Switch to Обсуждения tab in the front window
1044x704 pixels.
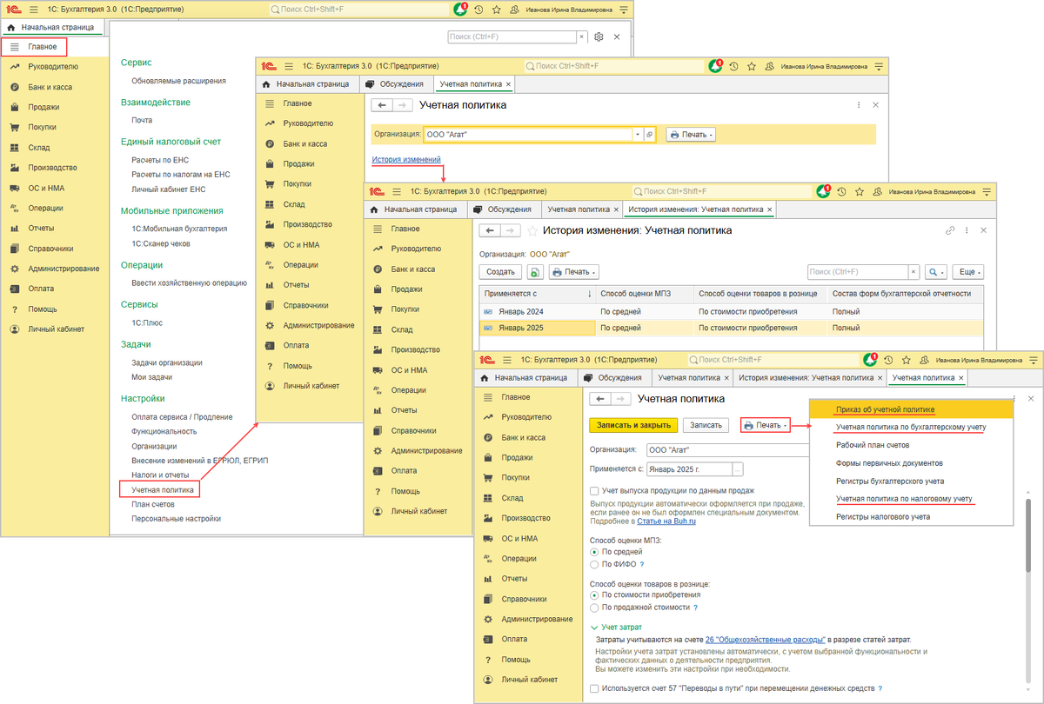(614, 378)
